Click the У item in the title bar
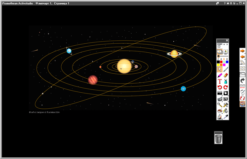The height and width of the screenshot is (159, 247). pyautogui.click(x=234, y=3)
